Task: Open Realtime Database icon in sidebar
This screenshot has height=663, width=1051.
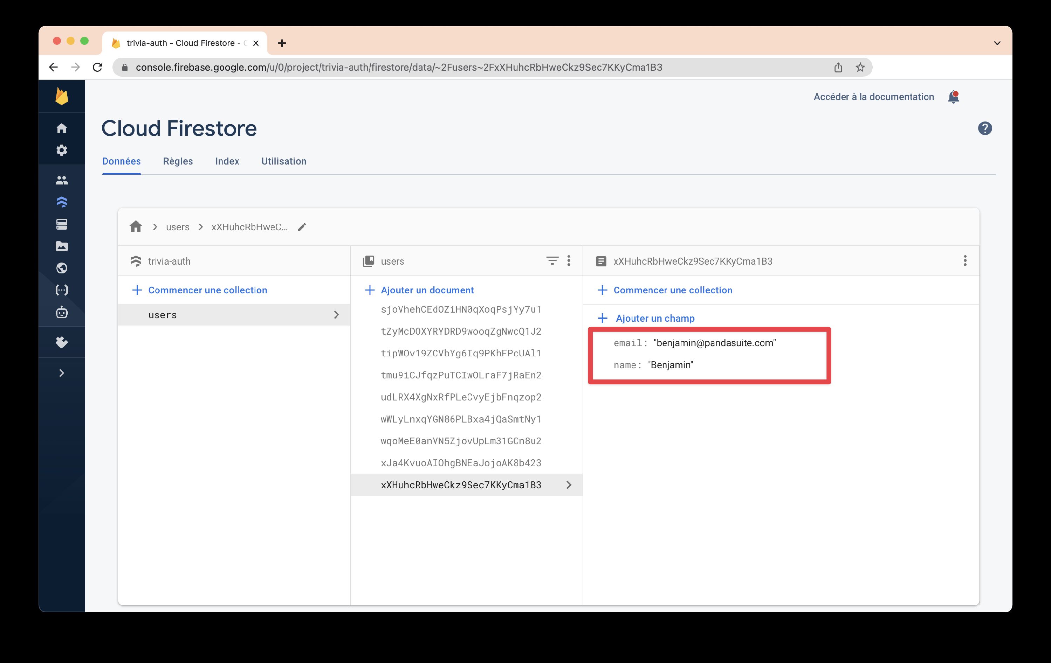Action: tap(62, 224)
